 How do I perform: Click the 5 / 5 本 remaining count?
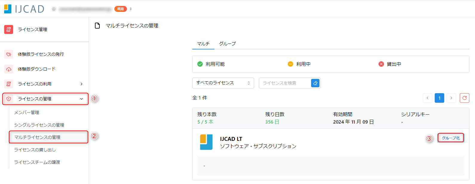point(205,122)
